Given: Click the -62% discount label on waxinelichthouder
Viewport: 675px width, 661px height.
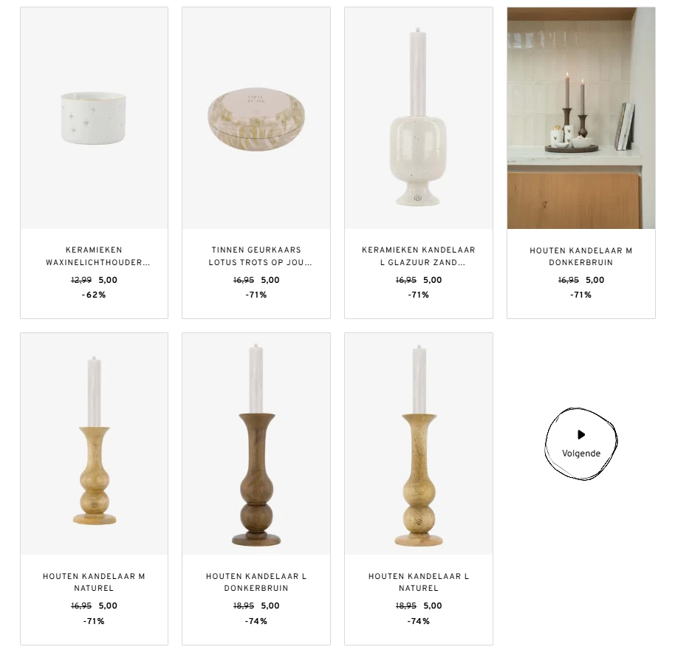Looking at the screenshot, I should (94, 295).
